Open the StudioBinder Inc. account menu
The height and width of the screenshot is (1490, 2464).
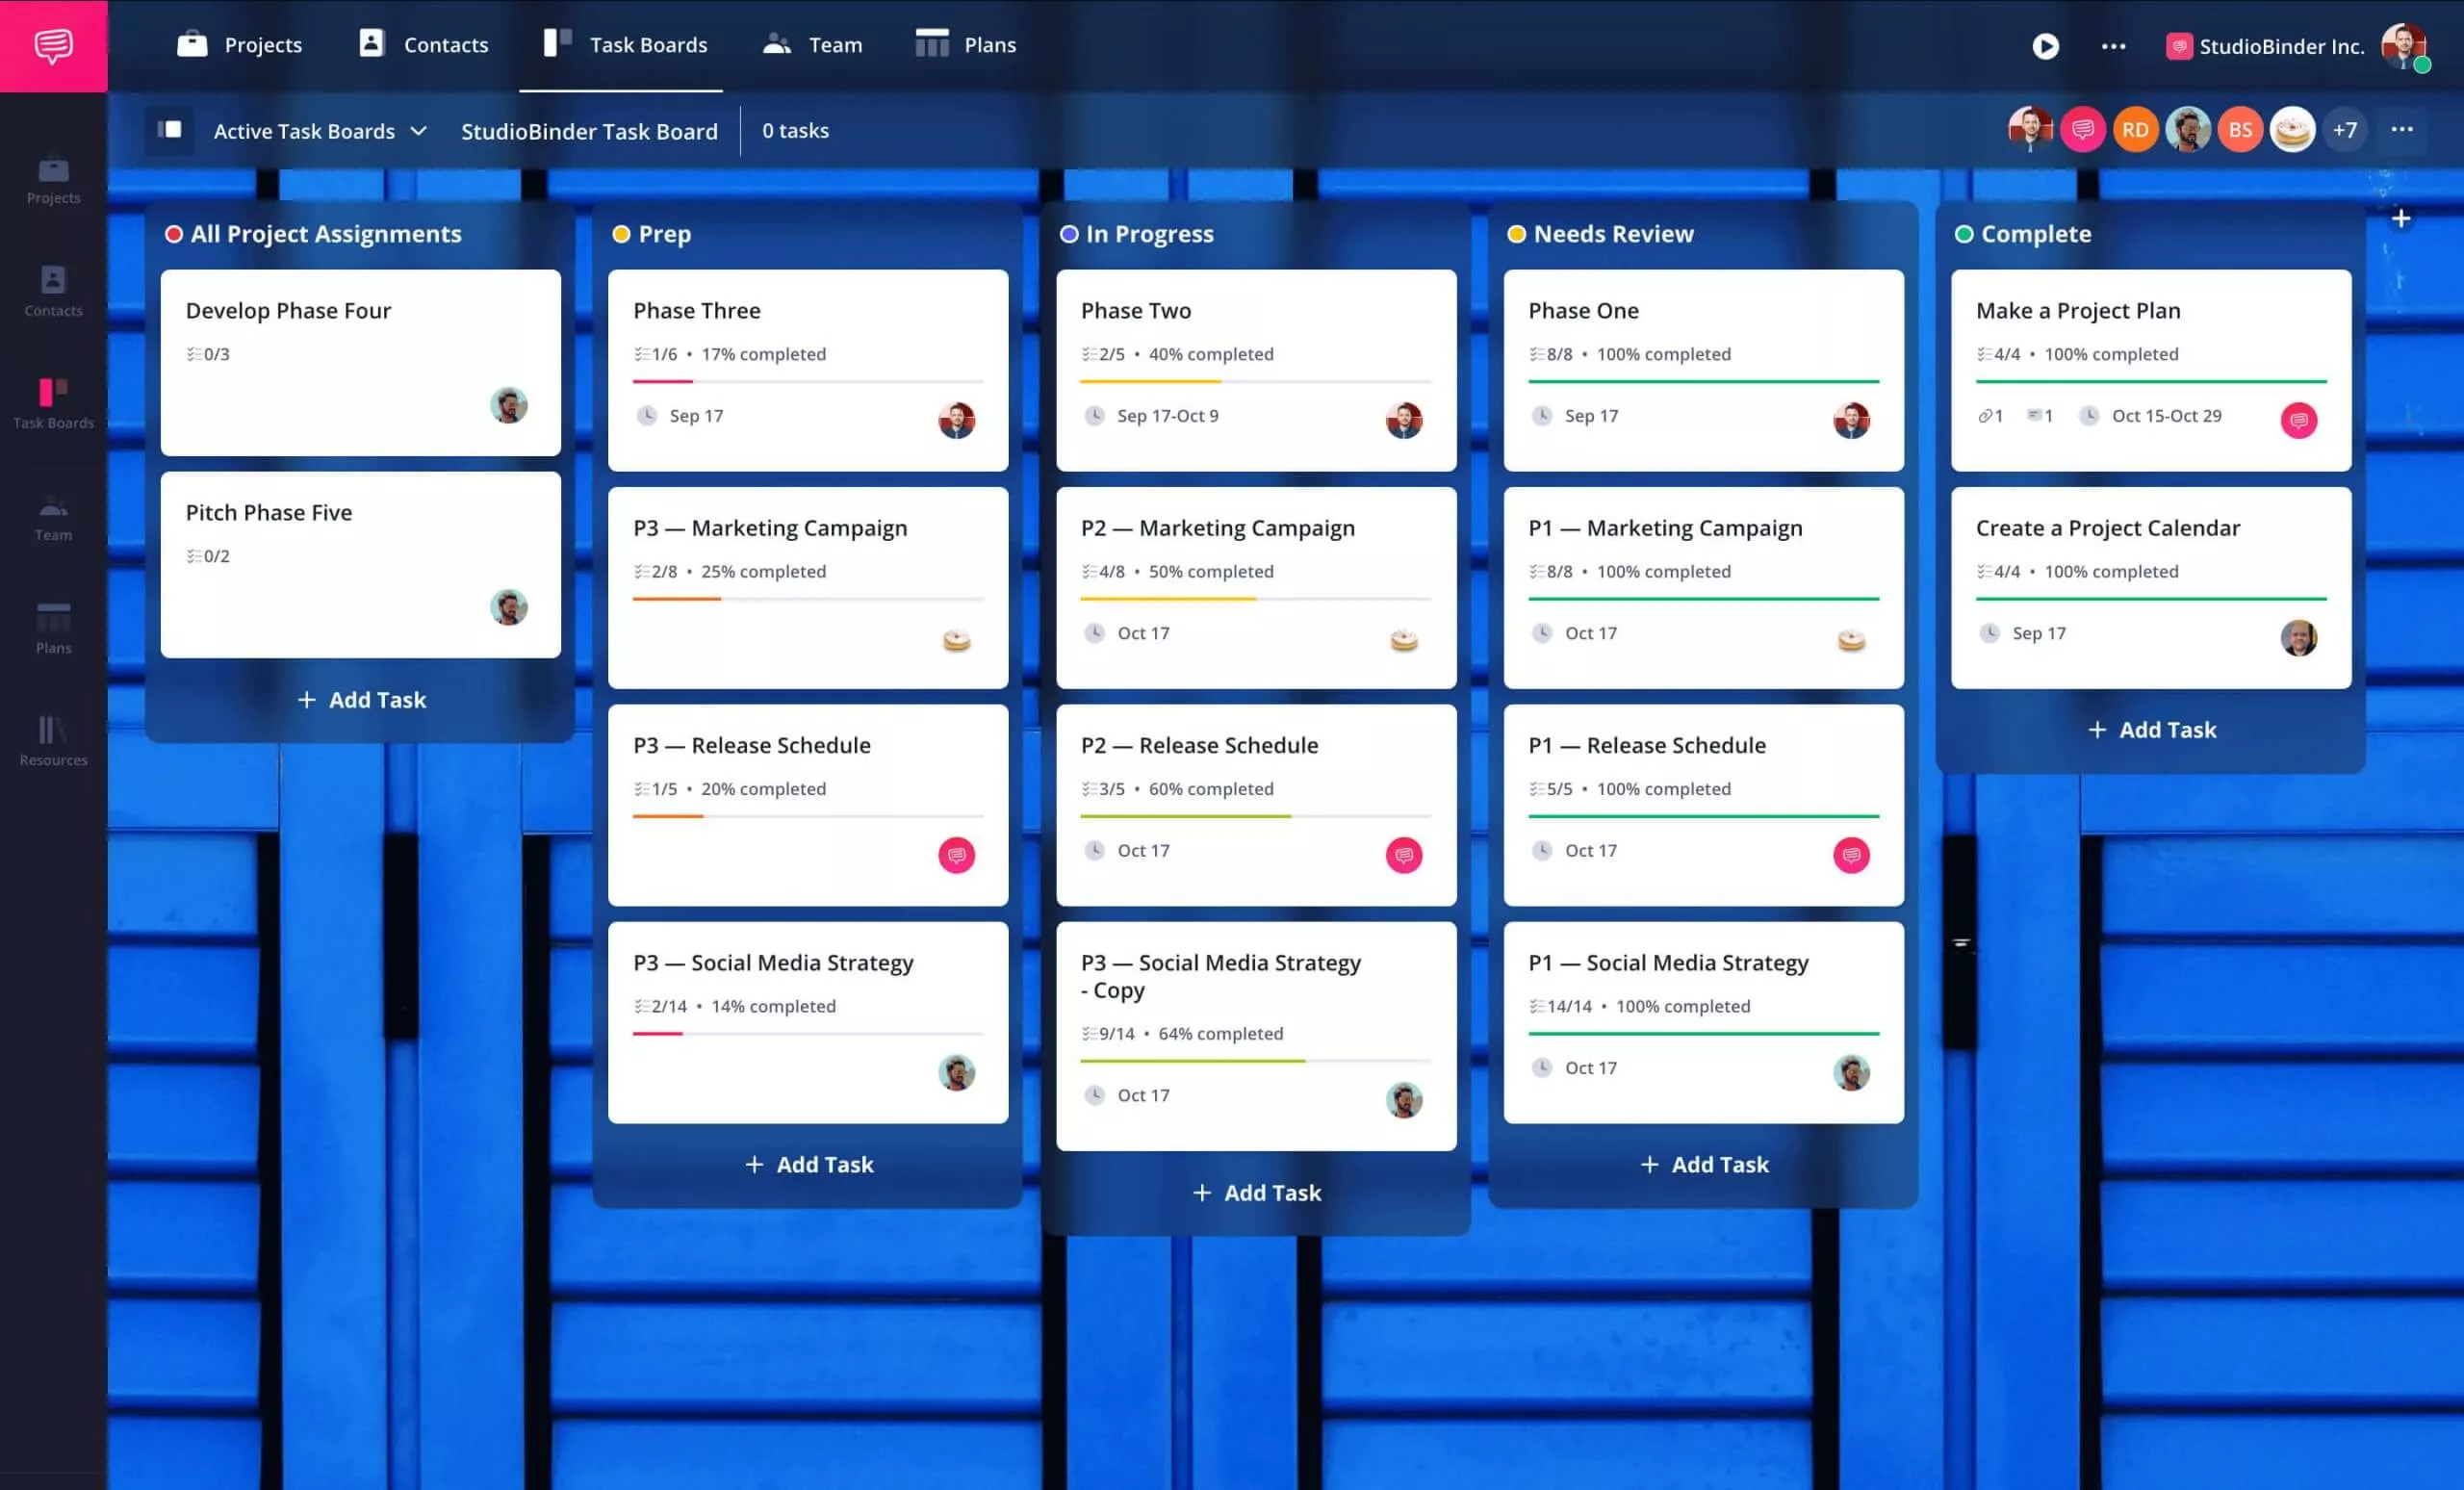(x=2265, y=46)
